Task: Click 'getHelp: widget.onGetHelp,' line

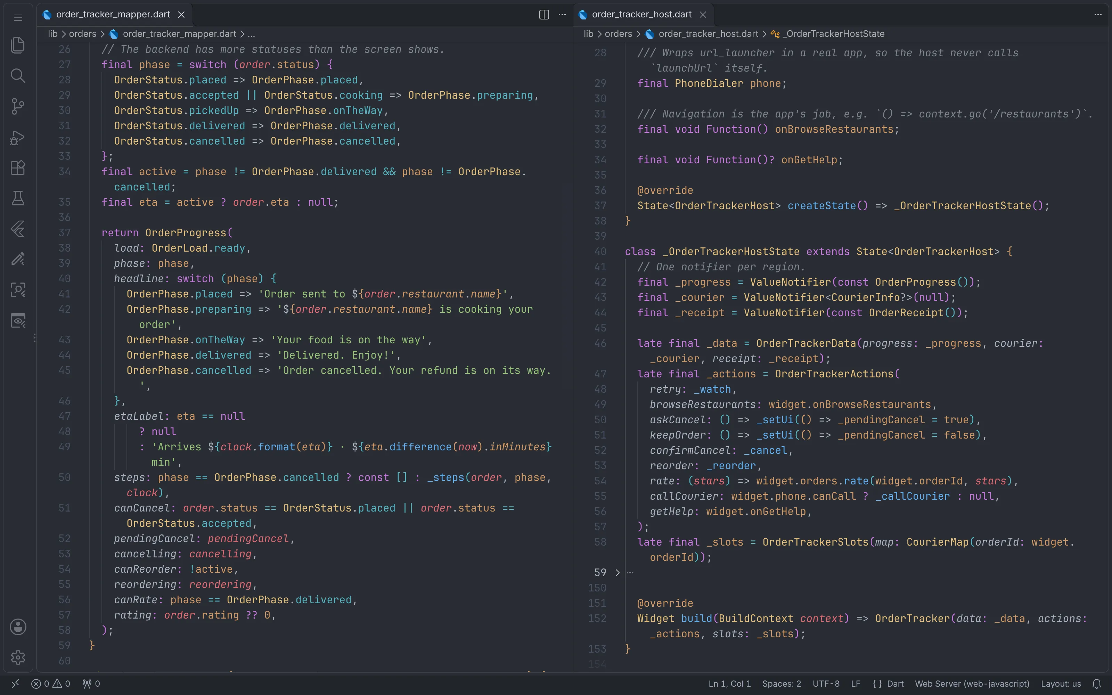Action: pyautogui.click(x=730, y=512)
